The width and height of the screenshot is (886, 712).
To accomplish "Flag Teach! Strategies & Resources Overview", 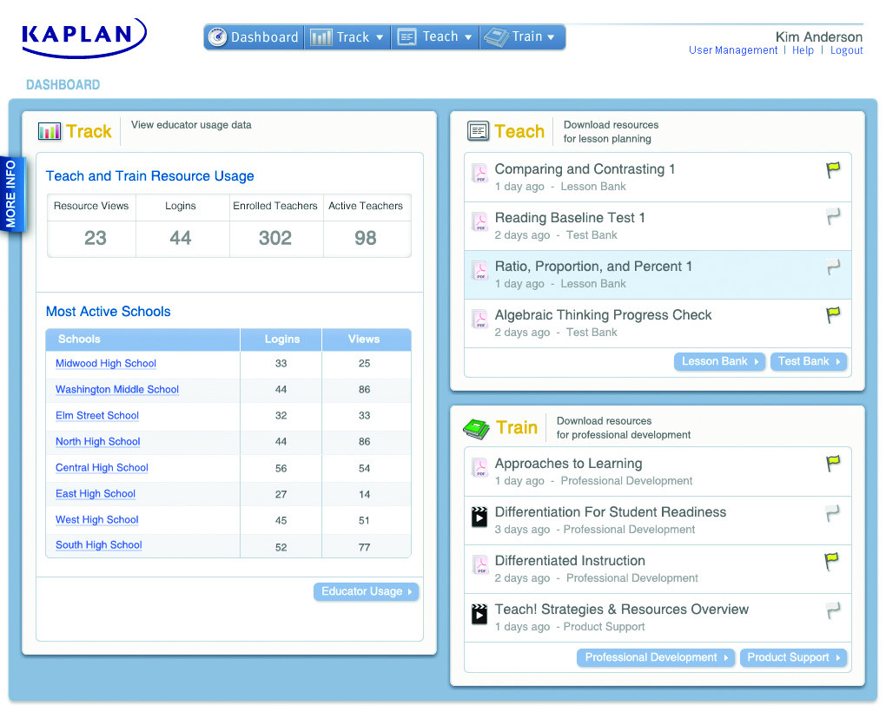I will tap(832, 610).
